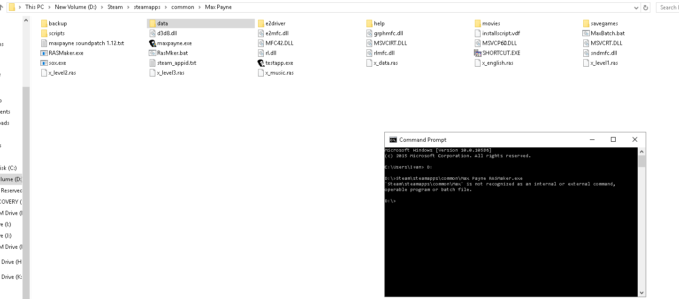Image resolution: width=679 pixels, height=299 pixels.
Task: Expand the chevron before This PC
Action: 20,8
